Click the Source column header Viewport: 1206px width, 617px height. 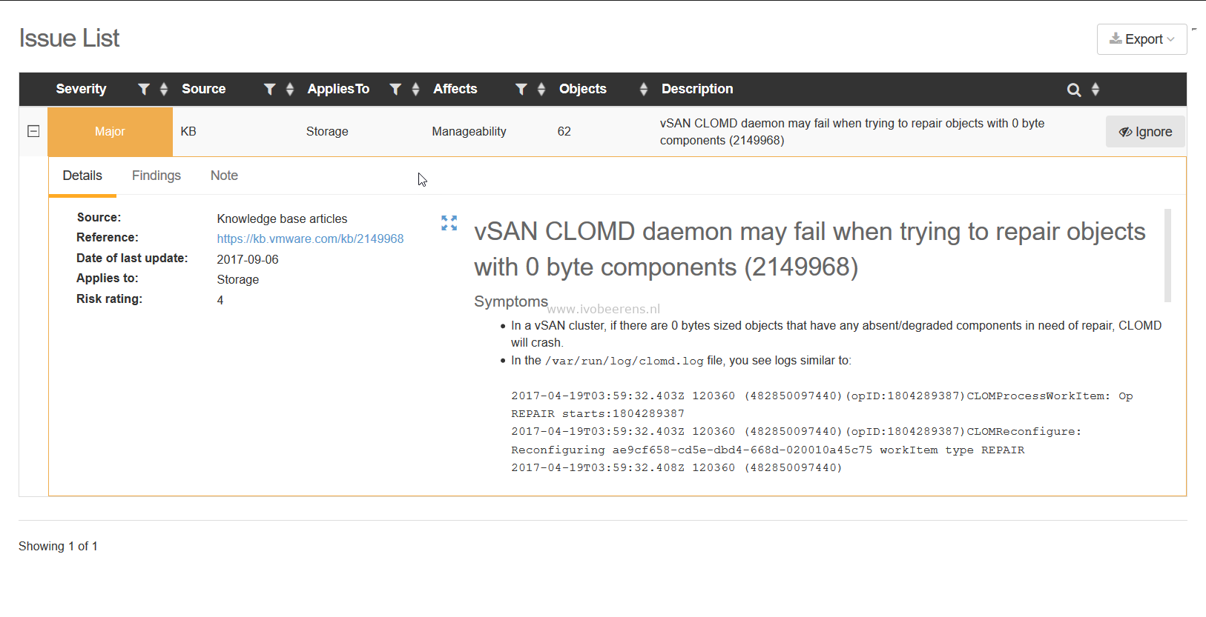coord(203,89)
